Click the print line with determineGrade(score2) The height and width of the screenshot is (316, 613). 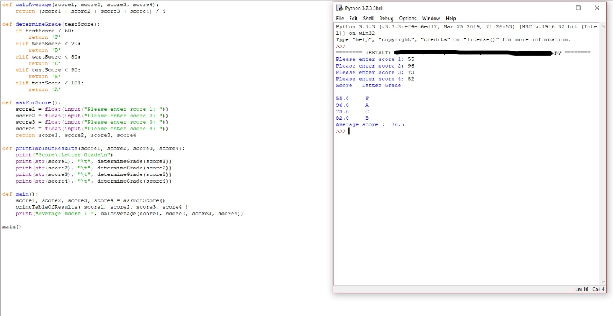[x=93, y=168]
